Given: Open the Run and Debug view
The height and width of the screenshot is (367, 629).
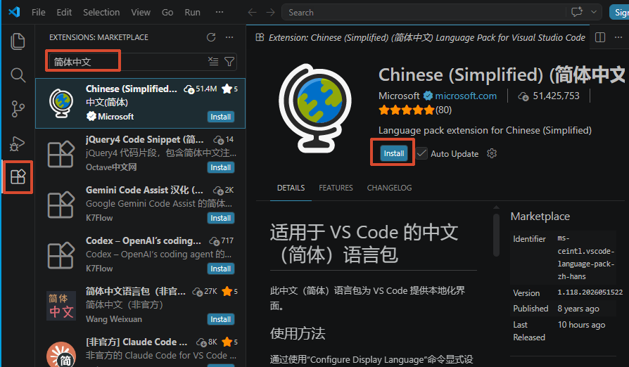Looking at the screenshot, I should (x=17, y=143).
